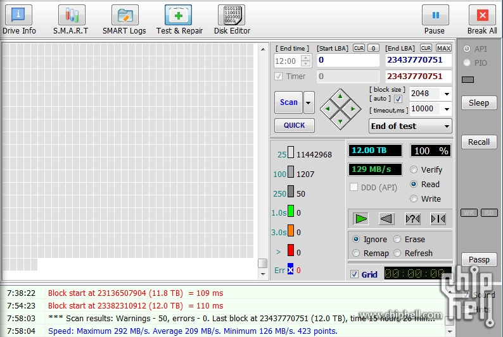Screen dimensions: 503x337
Task: Click the butterfly seek ▶|◀ button
Action: tap(438, 219)
